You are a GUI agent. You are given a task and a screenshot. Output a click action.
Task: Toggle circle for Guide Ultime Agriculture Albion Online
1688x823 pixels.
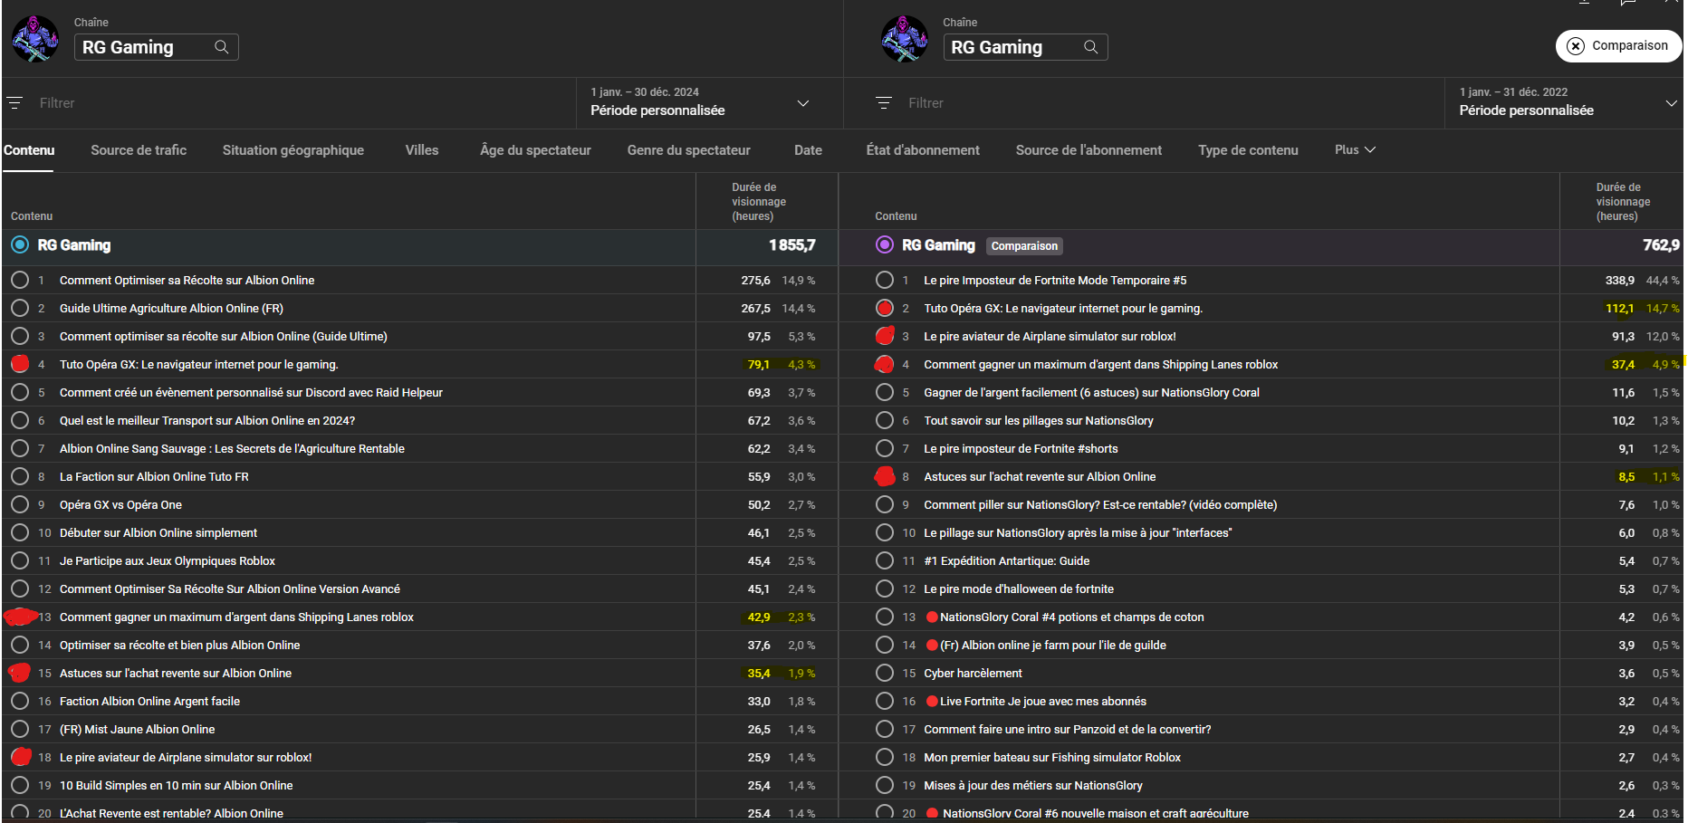(x=20, y=309)
